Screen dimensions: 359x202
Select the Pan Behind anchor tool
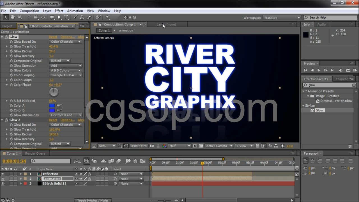pyautogui.click(x=43, y=17)
